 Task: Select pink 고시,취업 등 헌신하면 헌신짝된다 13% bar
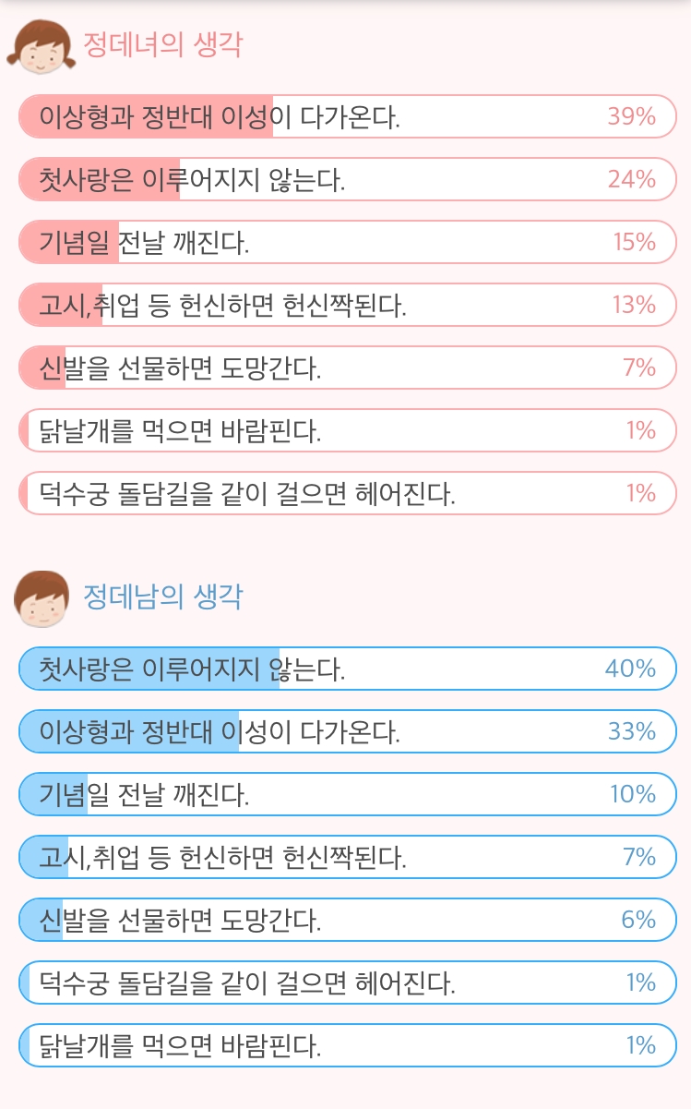pyautogui.click(x=348, y=305)
